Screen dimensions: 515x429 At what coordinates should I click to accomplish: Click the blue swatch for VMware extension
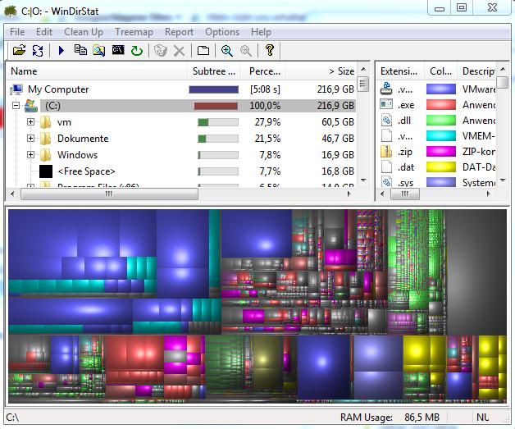coord(440,89)
